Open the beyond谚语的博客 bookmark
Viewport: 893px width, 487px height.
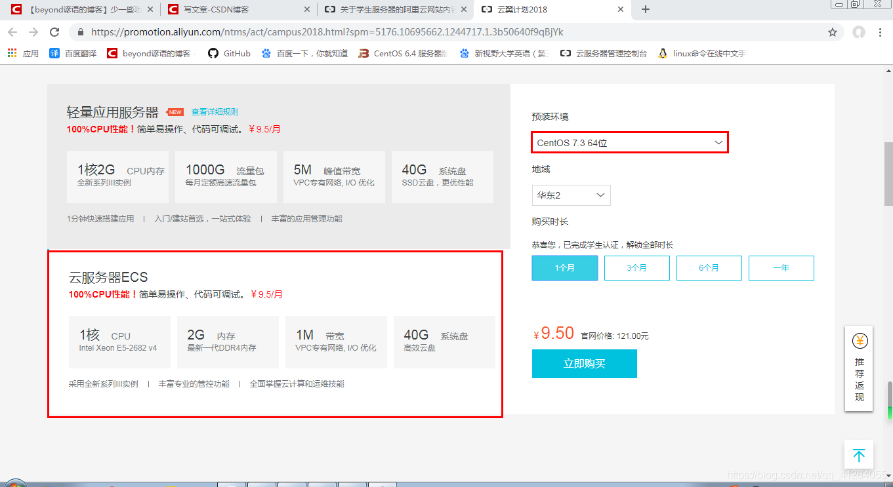pyautogui.click(x=152, y=53)
